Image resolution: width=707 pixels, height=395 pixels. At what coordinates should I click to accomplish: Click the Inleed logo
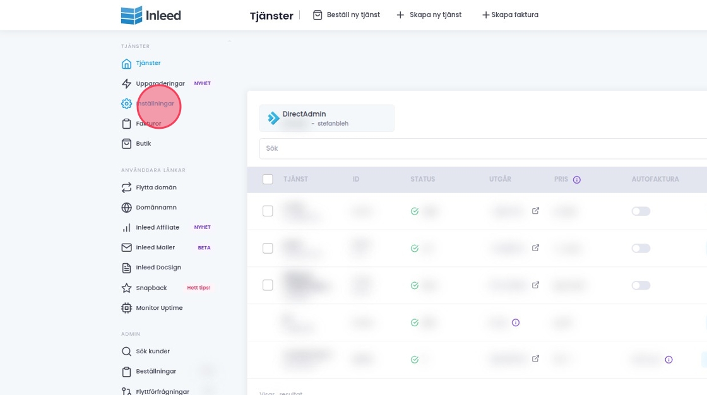click(x=151, y=15)
